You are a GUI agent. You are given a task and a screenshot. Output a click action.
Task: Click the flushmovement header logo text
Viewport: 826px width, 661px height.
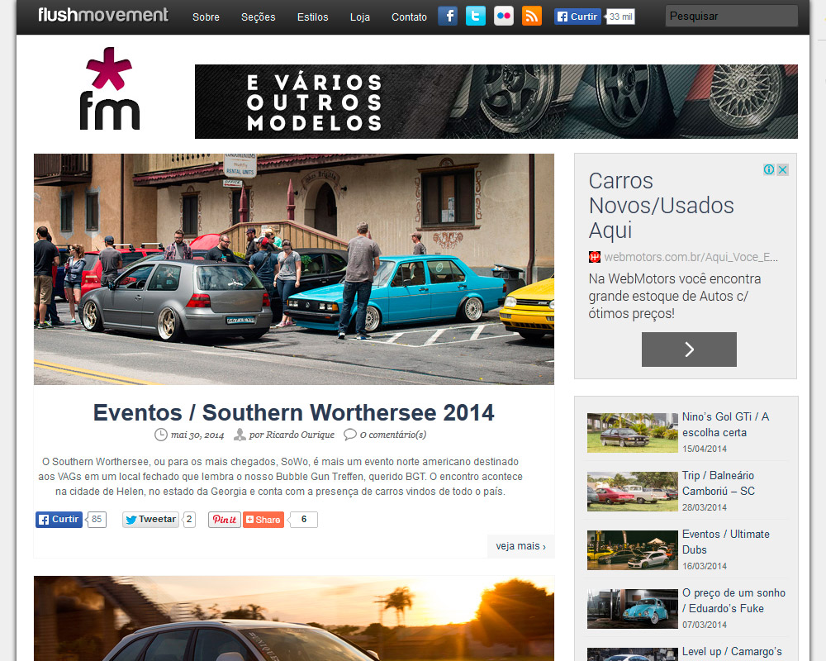(103, 15)
